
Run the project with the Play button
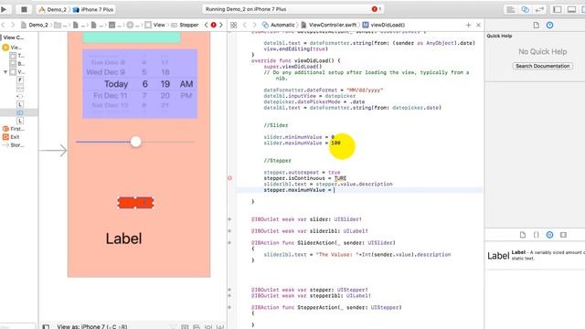4,9
